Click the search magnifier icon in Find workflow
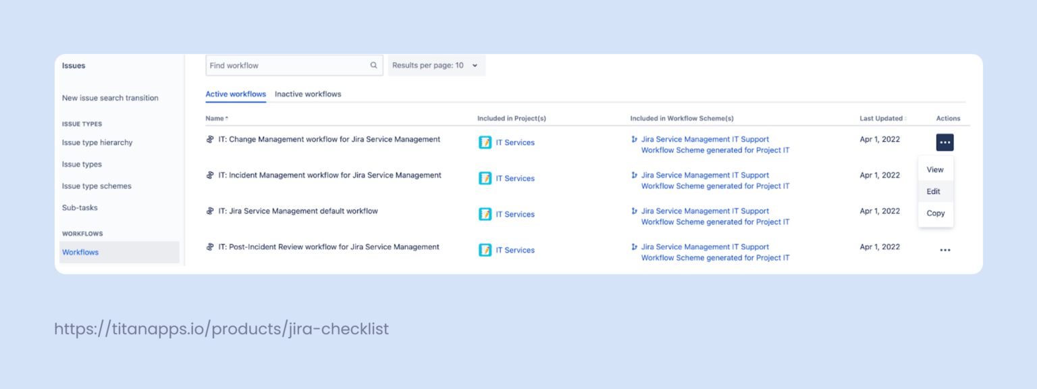1037x389 pixels. click(373, 65)
